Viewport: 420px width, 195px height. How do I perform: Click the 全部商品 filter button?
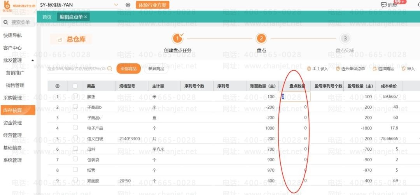[x=129, y=69]
